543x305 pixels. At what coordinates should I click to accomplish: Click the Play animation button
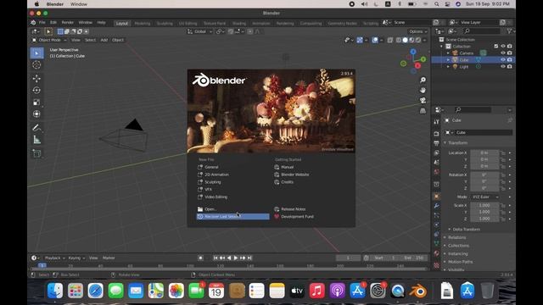coord(236,258)
